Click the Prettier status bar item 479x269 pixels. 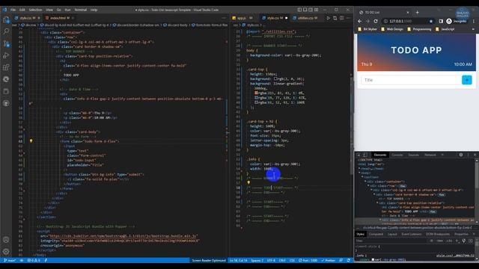pos(328,261)
